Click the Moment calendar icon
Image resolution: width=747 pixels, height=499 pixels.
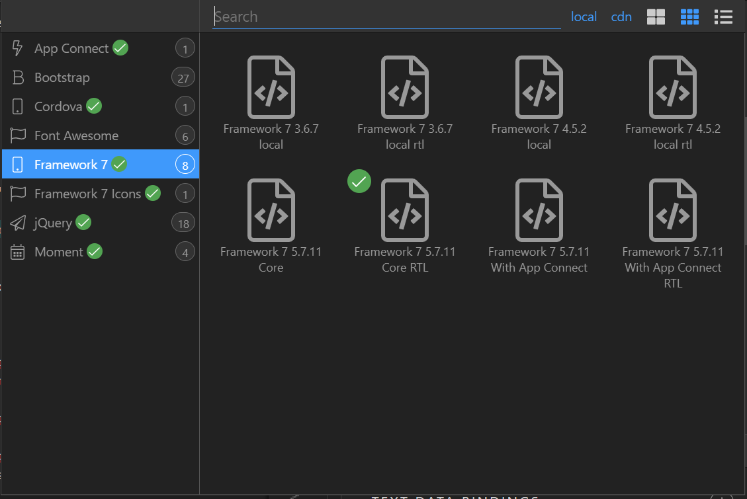pyautogui.click(x=18, y=252)
